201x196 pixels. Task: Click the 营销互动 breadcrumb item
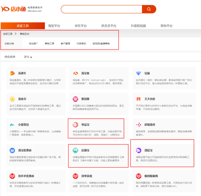[24, 34]
